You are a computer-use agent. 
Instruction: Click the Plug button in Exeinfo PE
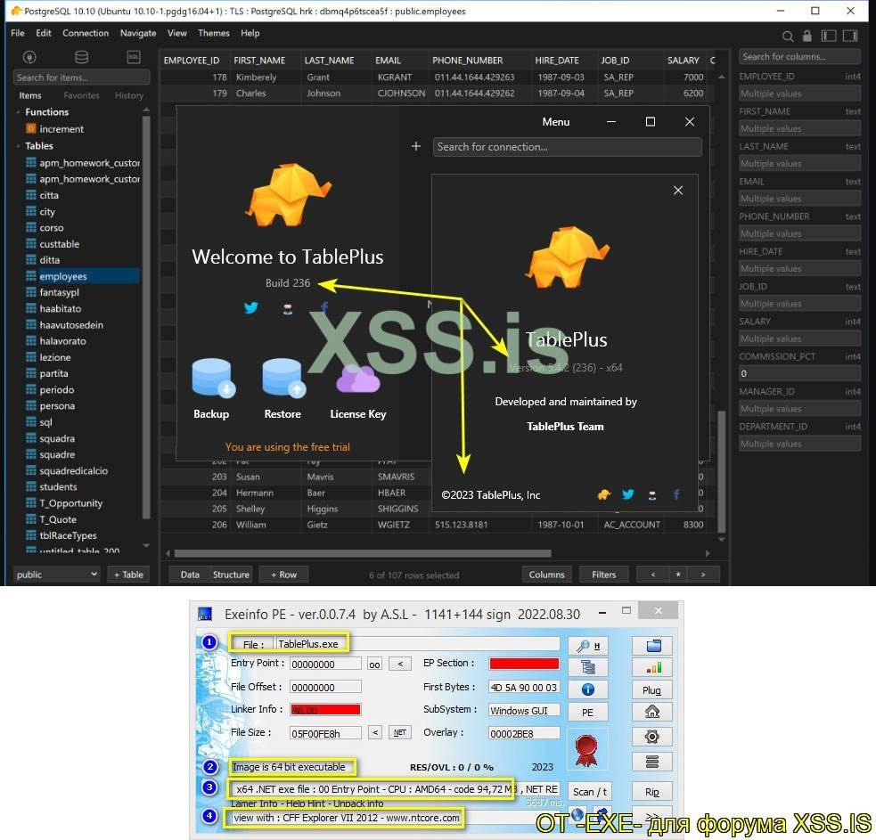(652, 689)
